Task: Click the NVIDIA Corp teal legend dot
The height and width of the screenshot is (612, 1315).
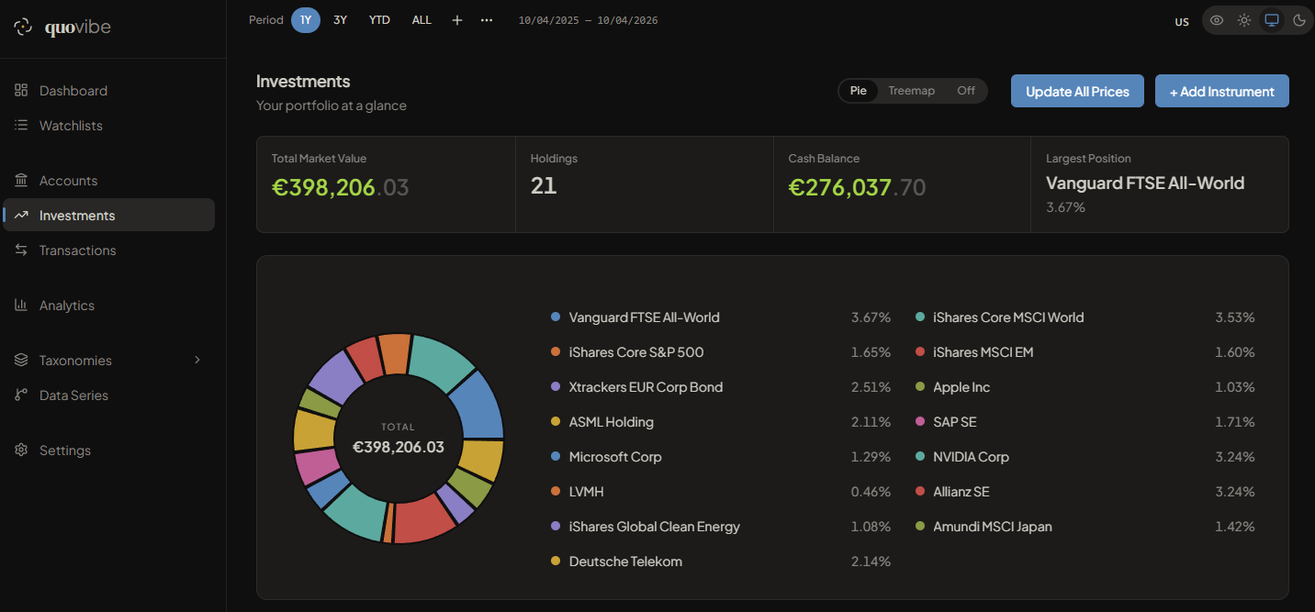Action: pyautogui.click(x=920, y=457)
